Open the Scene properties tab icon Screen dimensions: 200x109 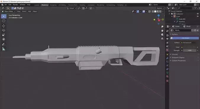(x=167, y=46)
